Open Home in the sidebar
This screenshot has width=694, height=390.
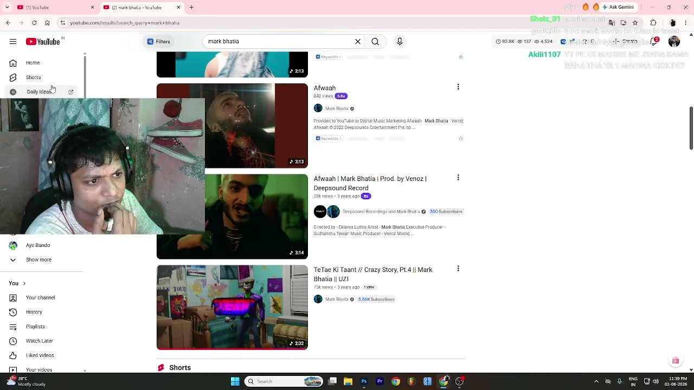(x=42, y=63)
